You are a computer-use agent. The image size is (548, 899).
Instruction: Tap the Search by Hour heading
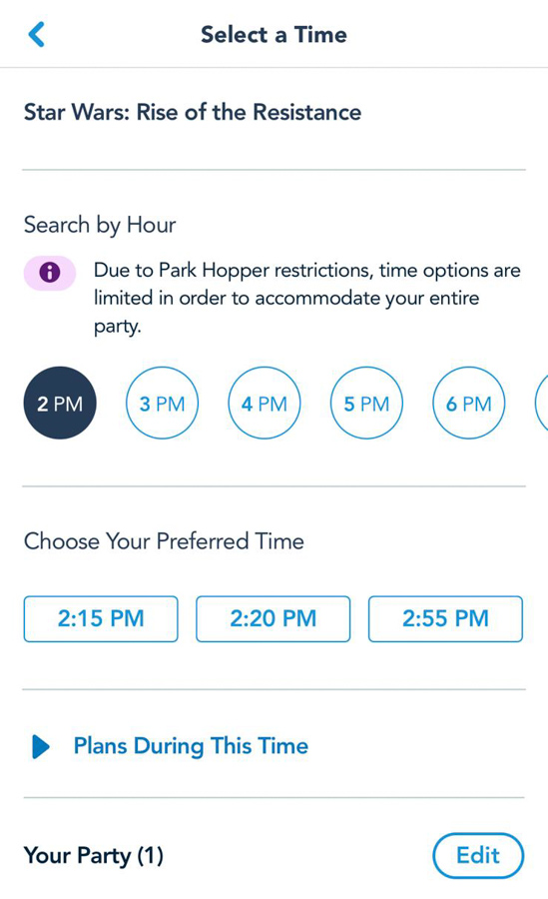100,225
